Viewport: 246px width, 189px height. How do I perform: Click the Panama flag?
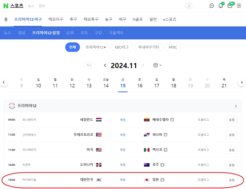(147, 135)
